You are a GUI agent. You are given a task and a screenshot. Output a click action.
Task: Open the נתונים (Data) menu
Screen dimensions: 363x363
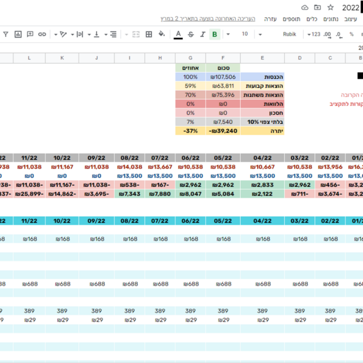click(x=331, y=19)
